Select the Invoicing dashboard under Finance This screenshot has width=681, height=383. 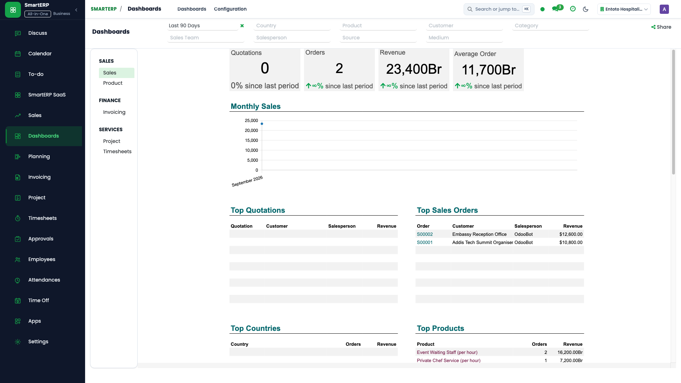(116, 112)
